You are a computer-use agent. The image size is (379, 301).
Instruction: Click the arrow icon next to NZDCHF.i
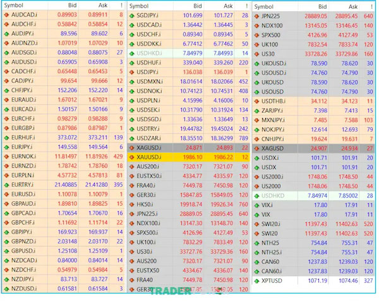(x=6, y=270)
